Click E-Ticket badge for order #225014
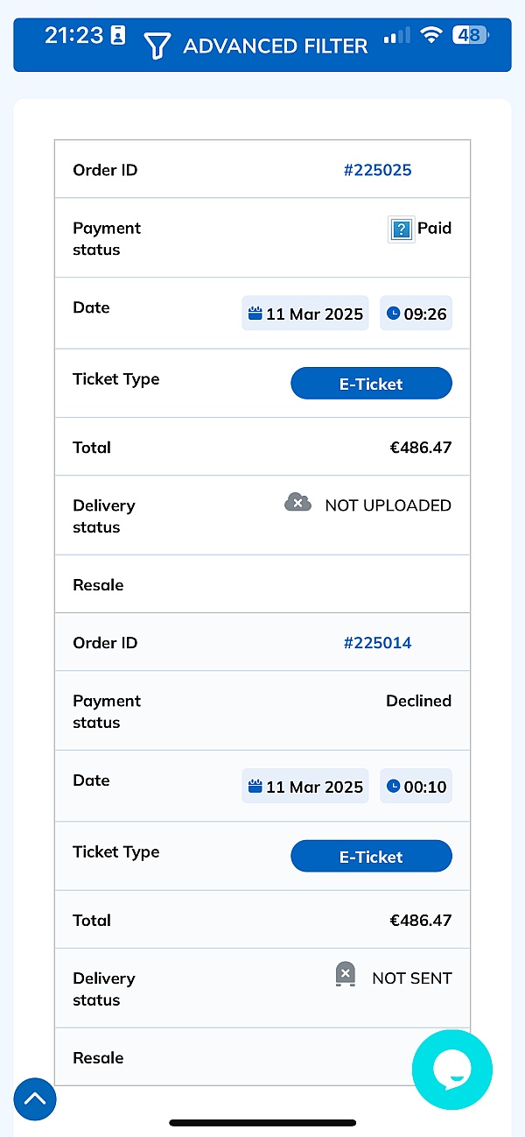525x1137 pixels. 371,857
